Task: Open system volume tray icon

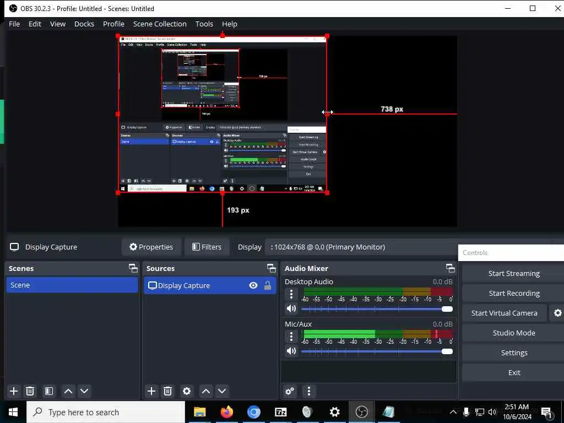Action: point(492,412)
